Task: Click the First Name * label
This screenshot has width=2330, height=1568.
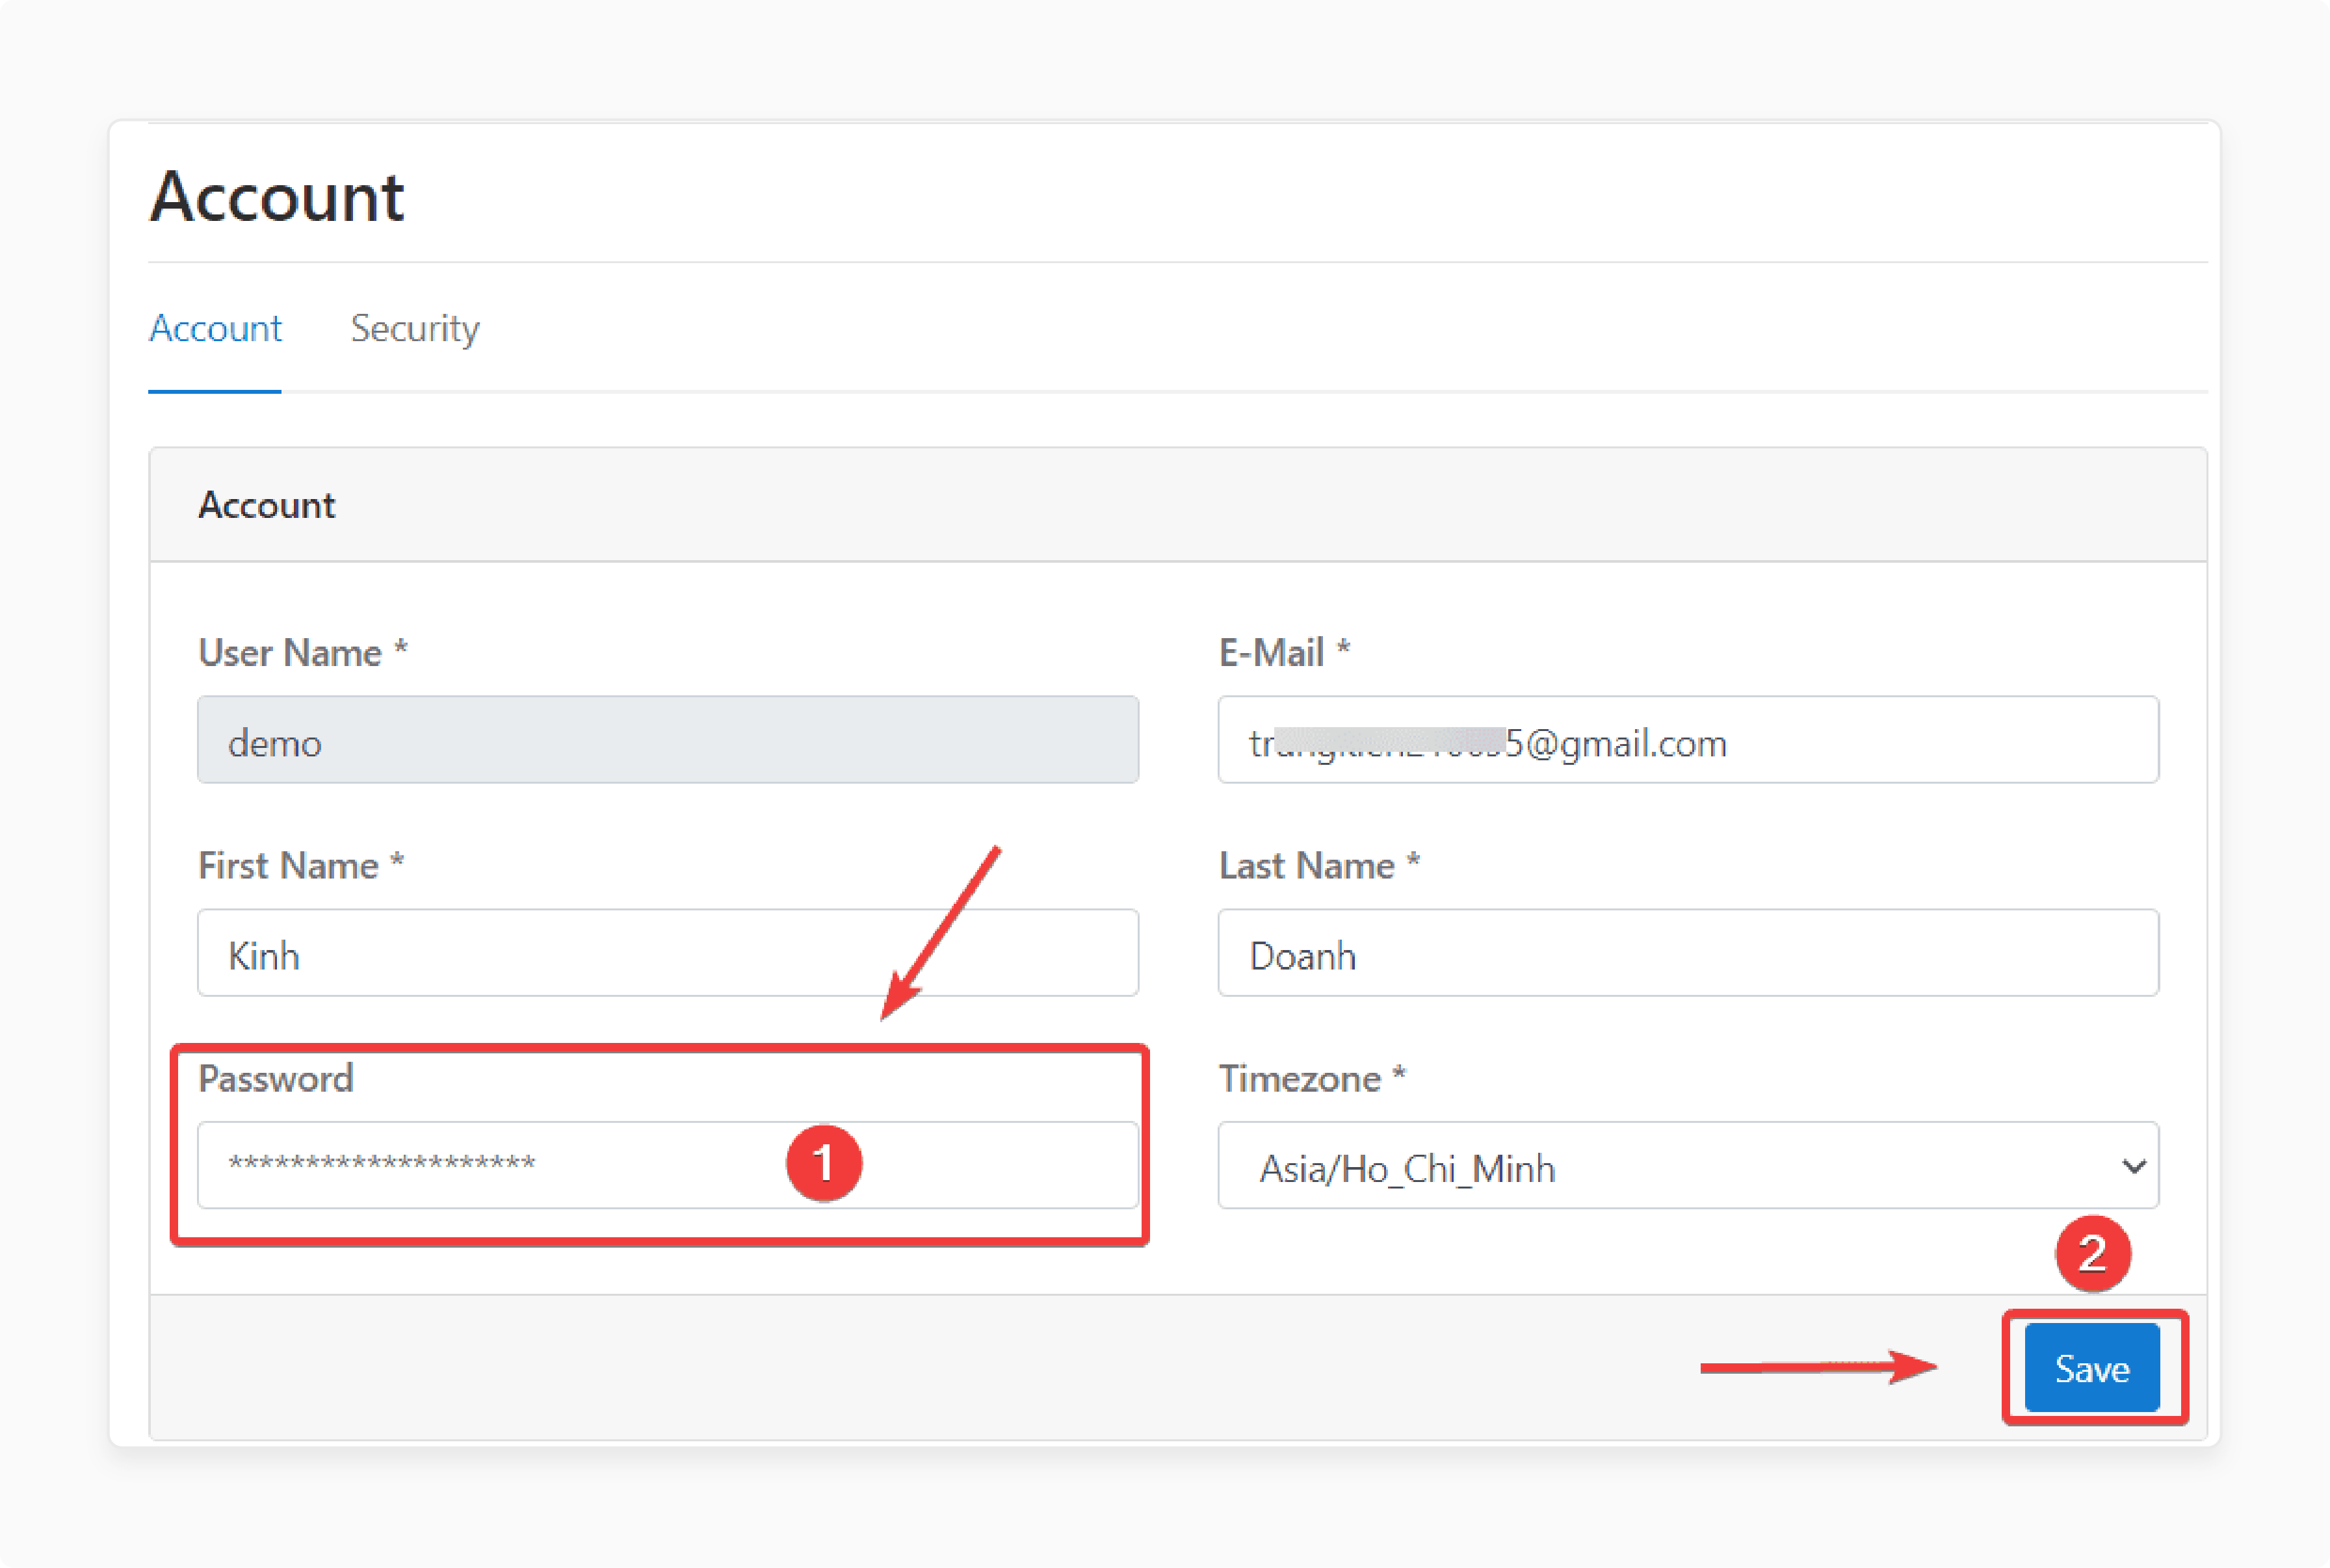Action: point(300,865)
